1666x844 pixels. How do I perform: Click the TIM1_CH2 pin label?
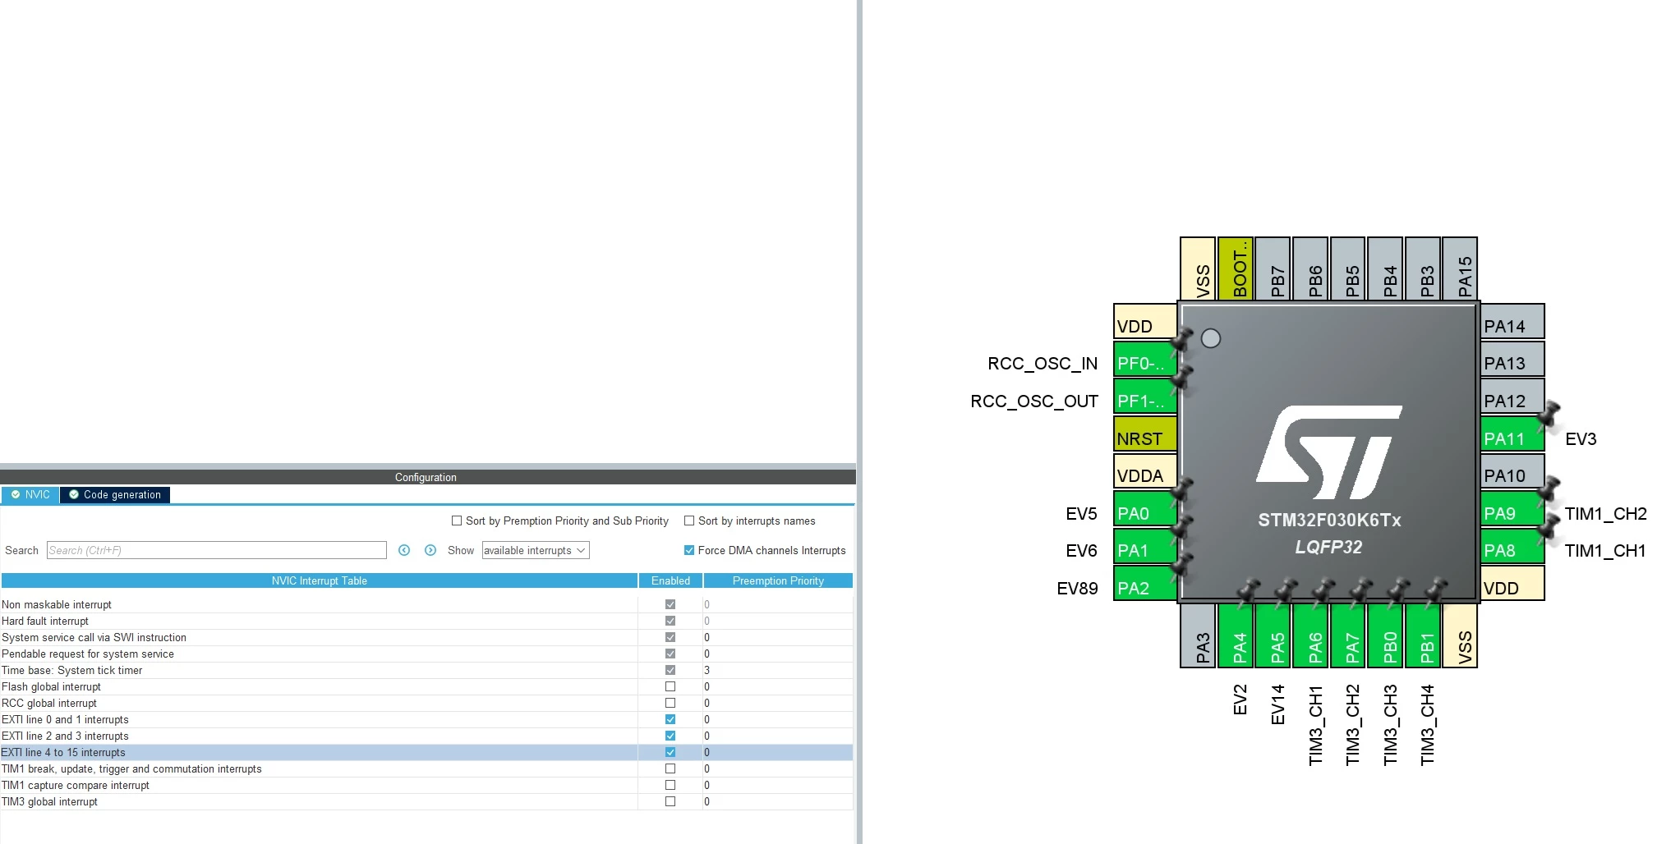[x=1605, y=514]
